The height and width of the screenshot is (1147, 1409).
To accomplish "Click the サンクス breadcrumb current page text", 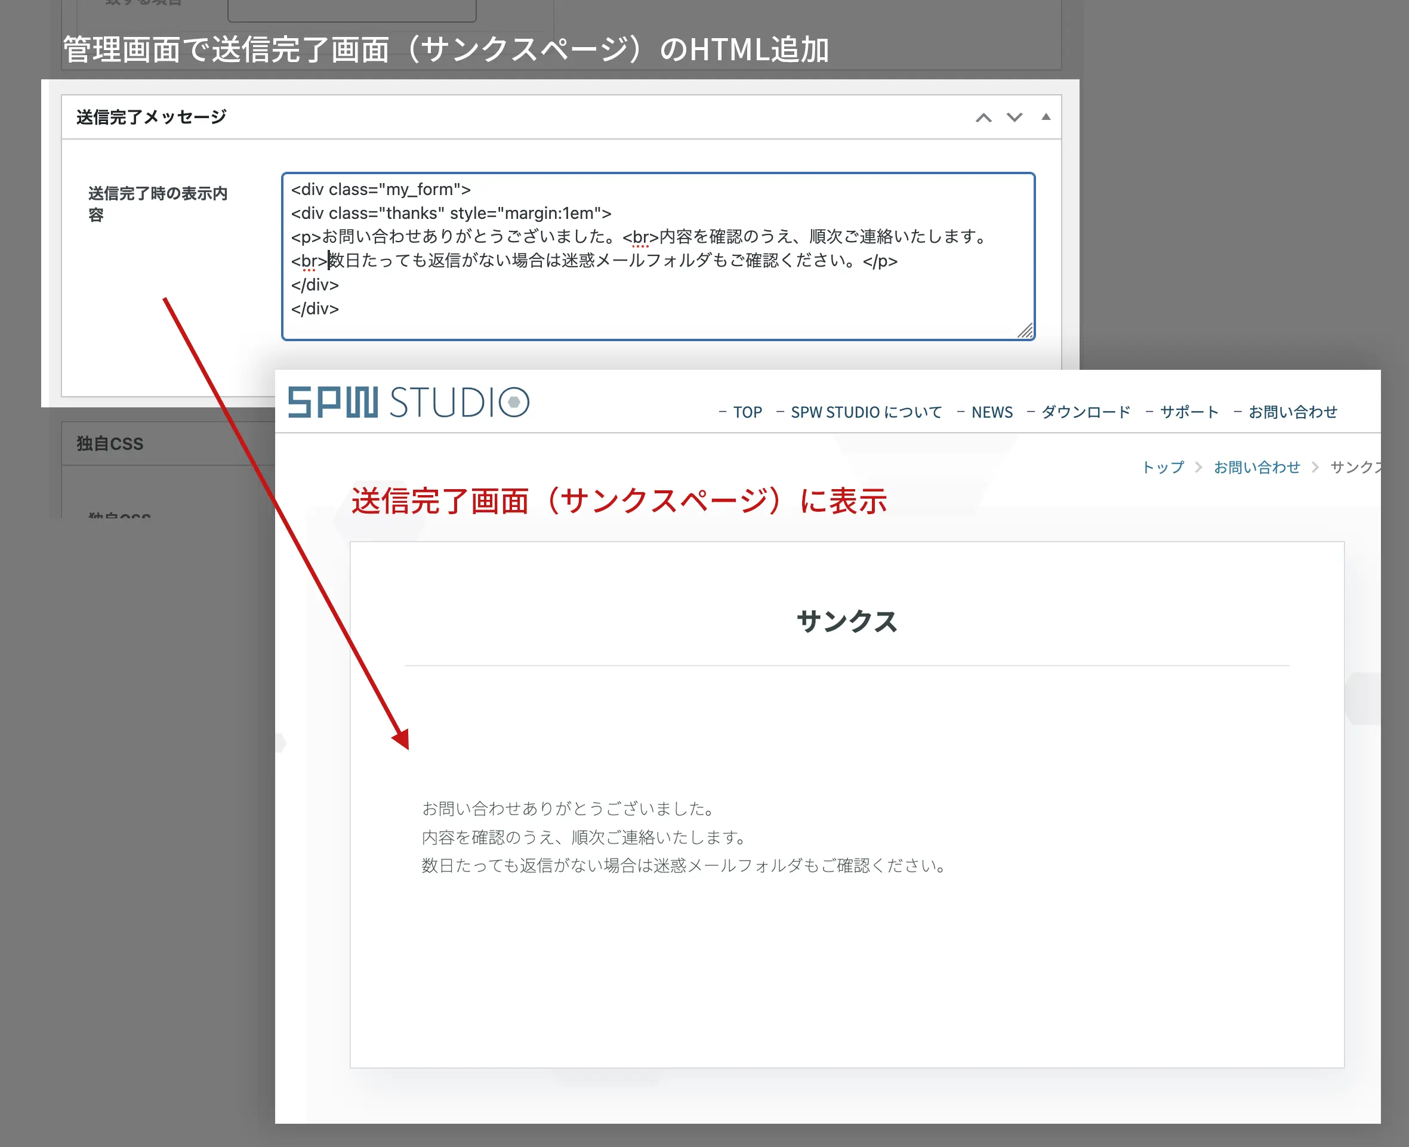I will point(1355,467).
